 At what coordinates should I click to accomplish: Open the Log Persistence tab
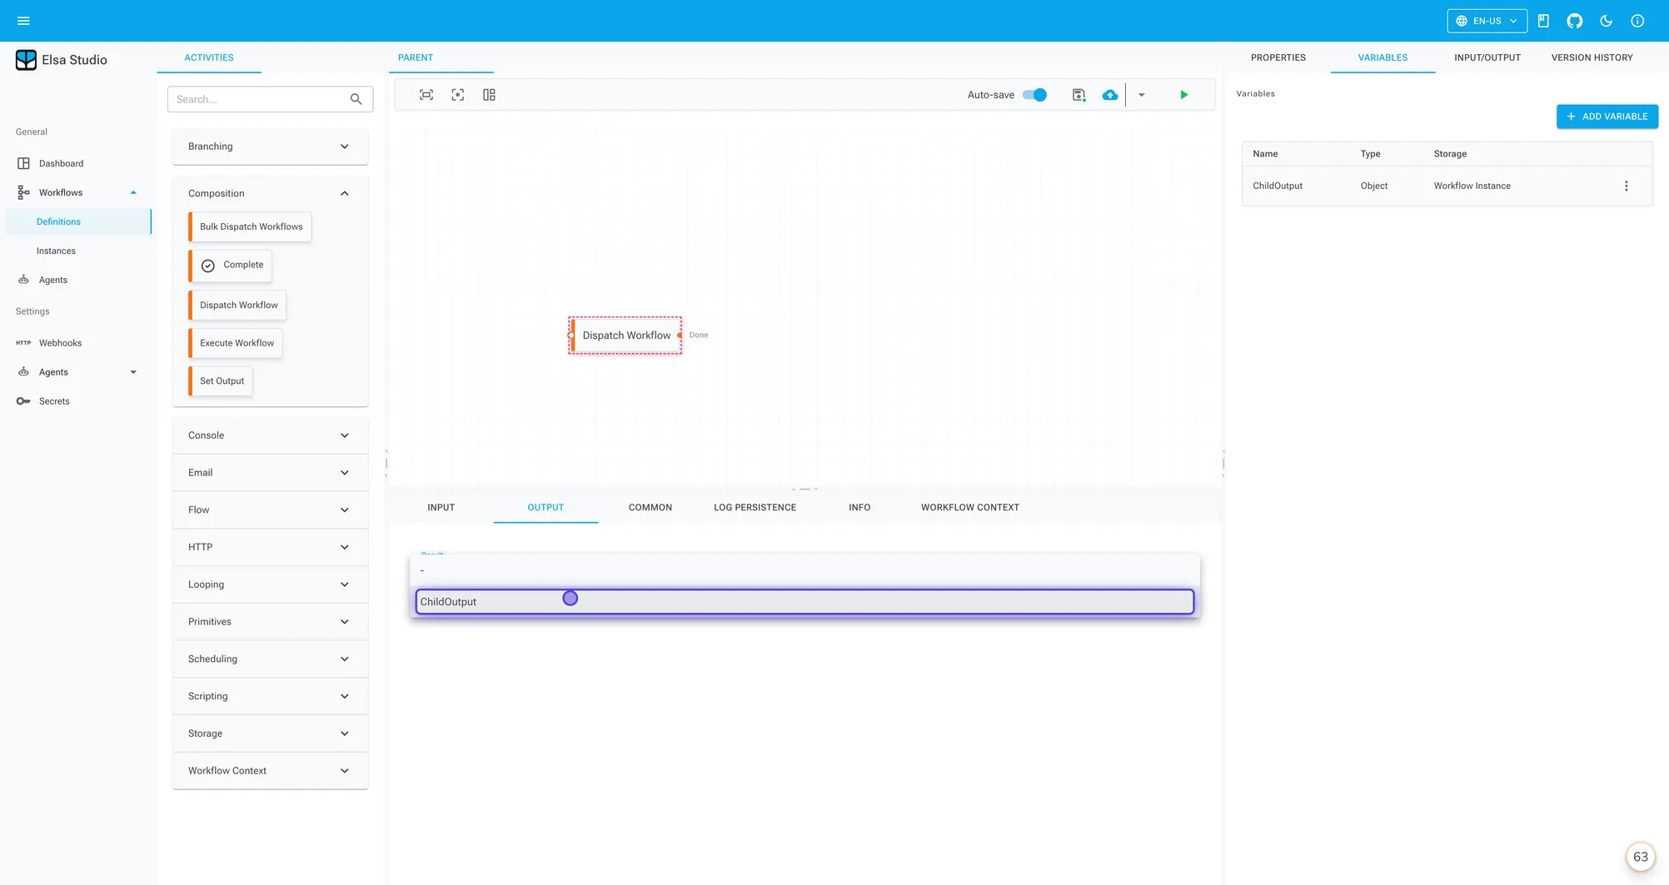755,507
